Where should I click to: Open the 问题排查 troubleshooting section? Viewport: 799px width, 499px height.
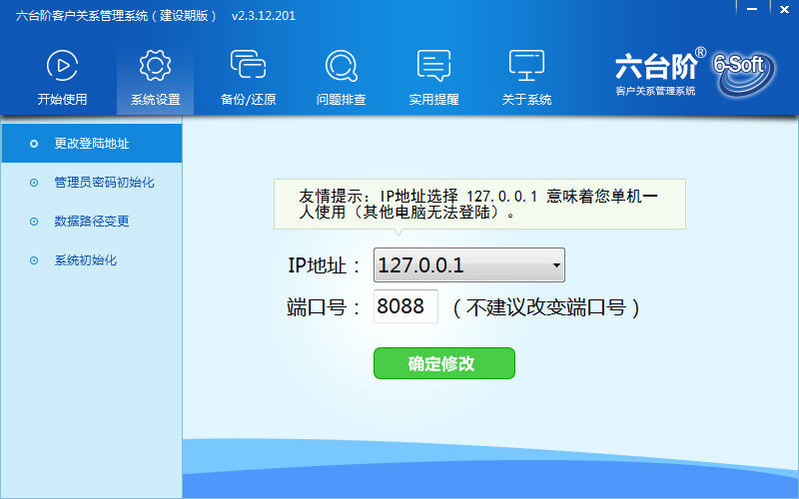point(341,78)
